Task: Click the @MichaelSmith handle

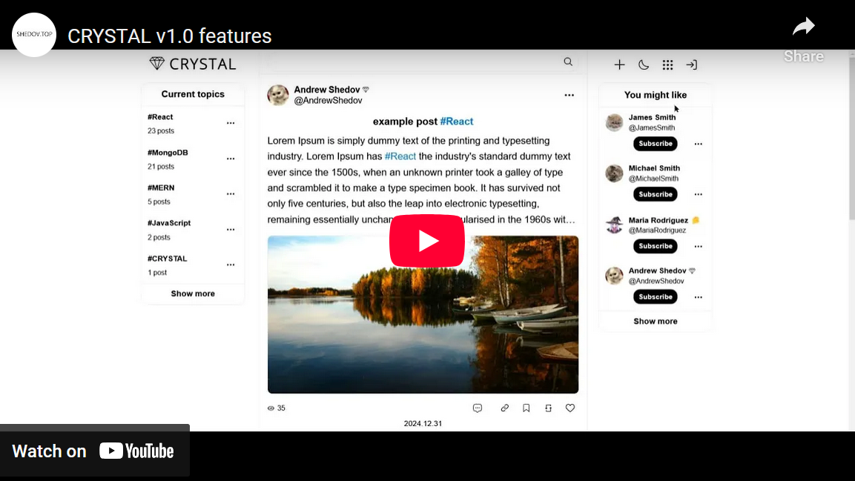Action: click(x=654, y=179)
